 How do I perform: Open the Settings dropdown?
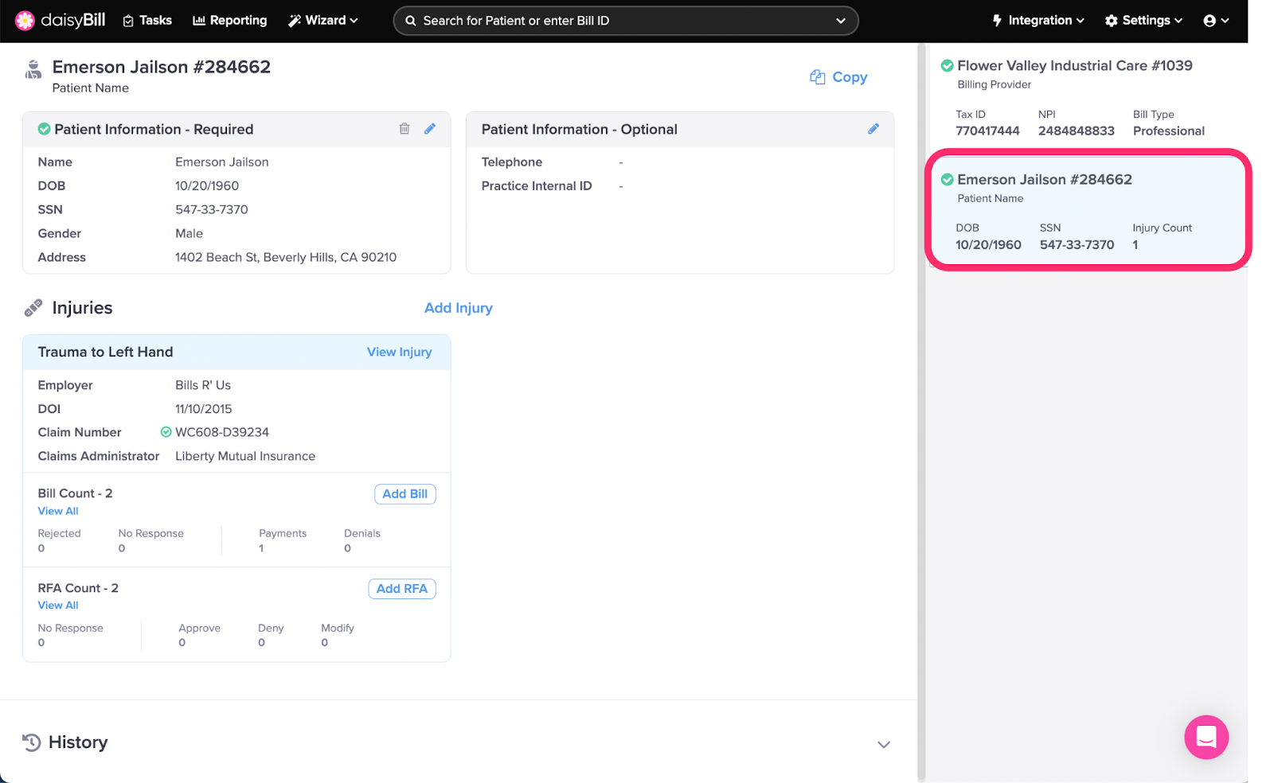pos(1143,21)
